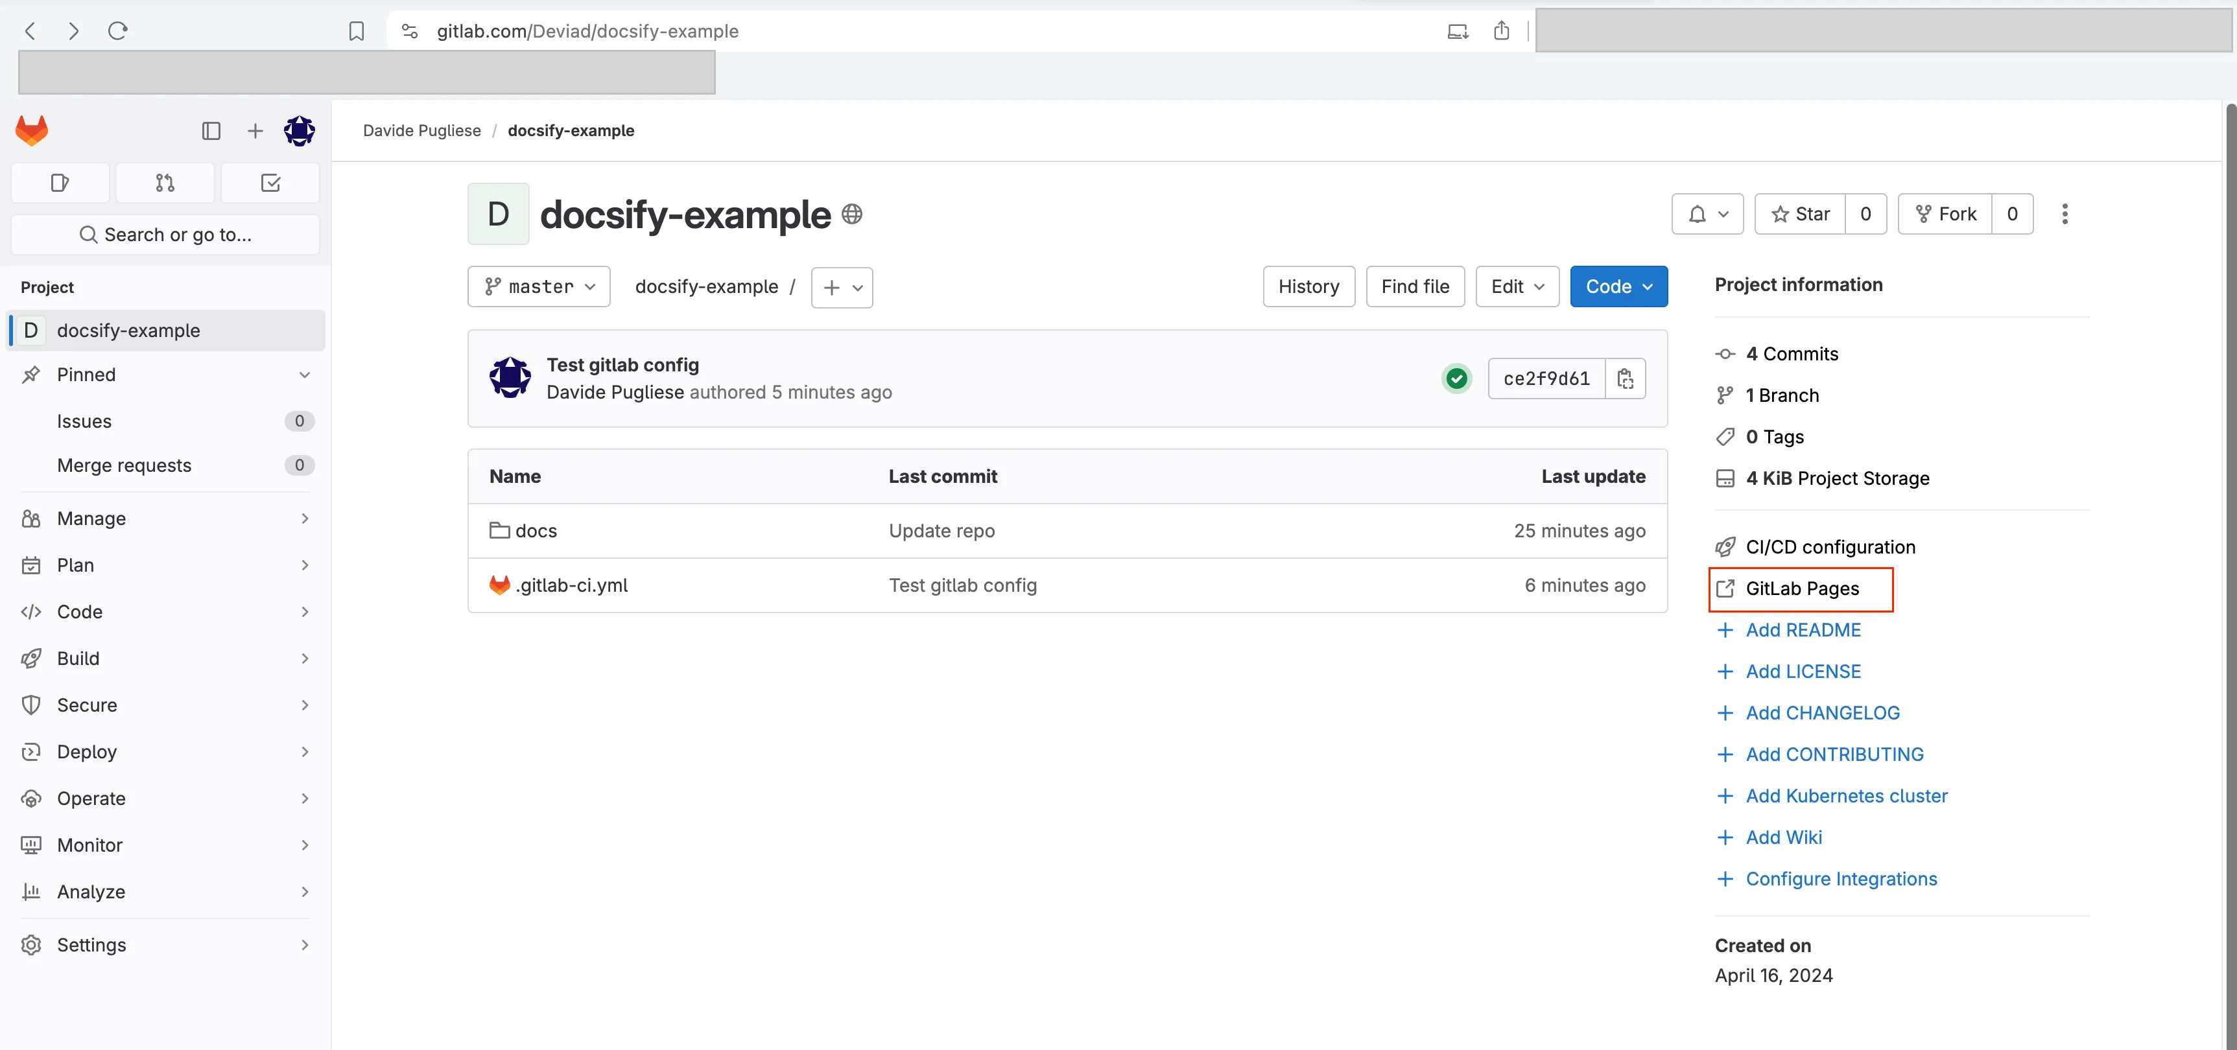Click the GitLab Pages external link

pos(1801,588)
